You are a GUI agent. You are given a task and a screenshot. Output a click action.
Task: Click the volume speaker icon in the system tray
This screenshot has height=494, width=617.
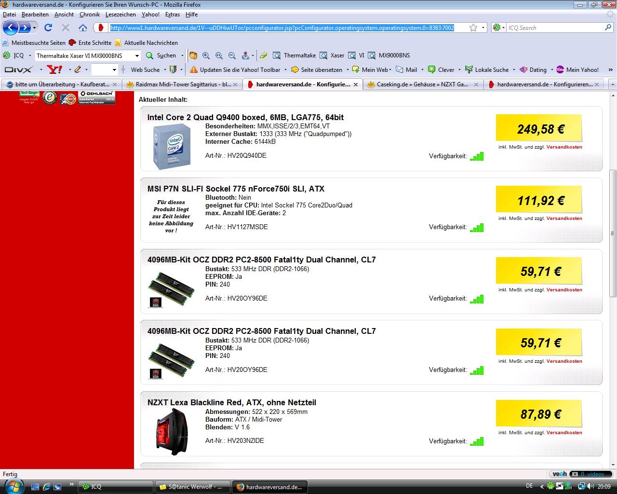click(x=591, y=486)
